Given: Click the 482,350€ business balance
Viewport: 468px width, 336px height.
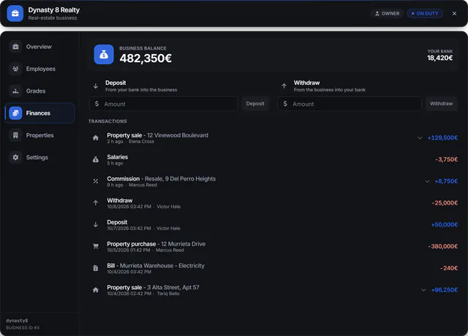Looking at the screenshot, I should 146,58.
